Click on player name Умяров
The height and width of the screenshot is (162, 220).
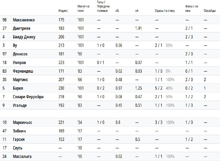pyautogui.click(x=19, y=63)
